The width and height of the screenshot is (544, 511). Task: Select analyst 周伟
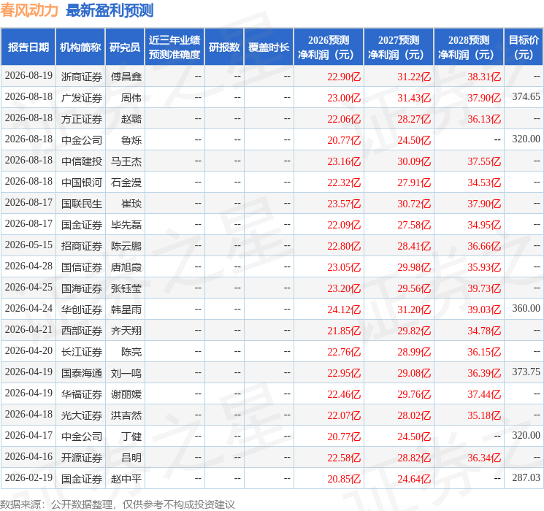coord(131,98)
